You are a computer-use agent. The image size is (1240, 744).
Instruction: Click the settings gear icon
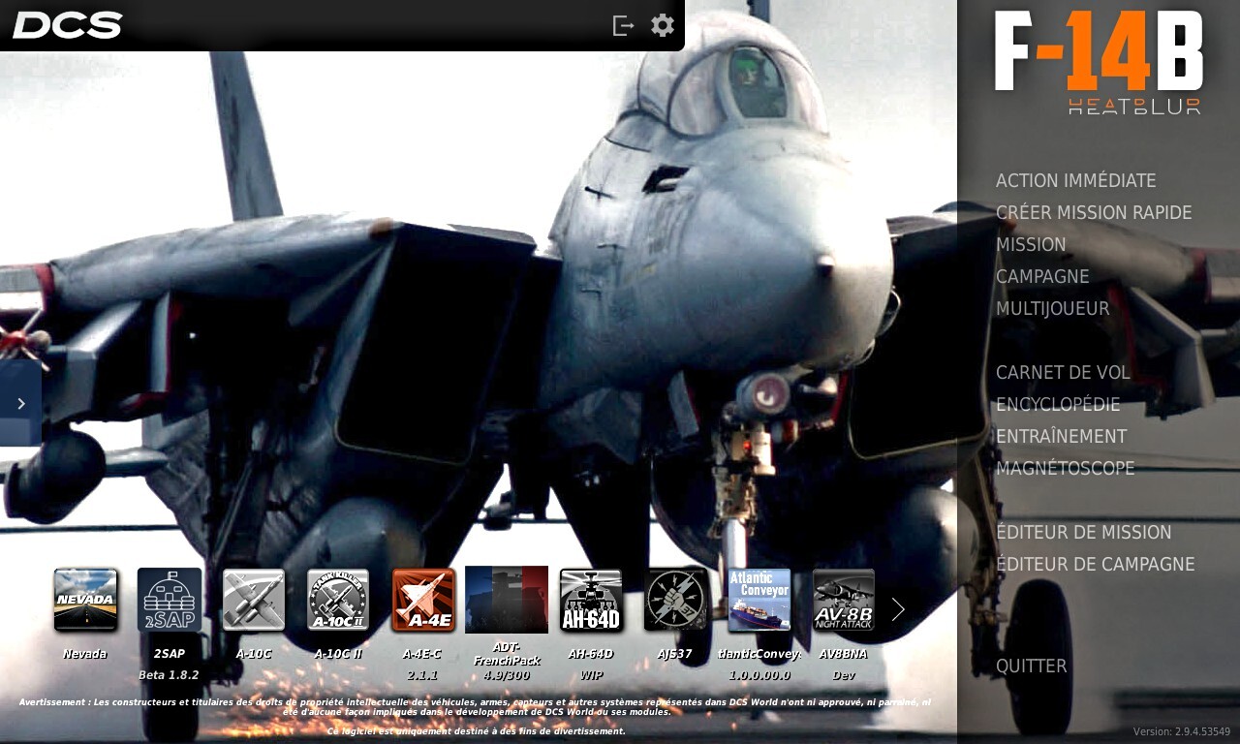pos(663,25)
